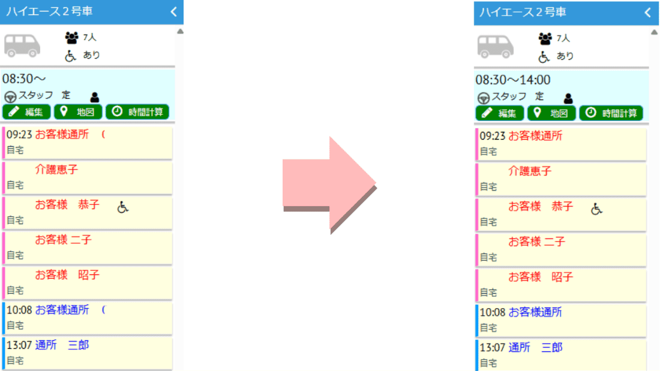Click the 08:30〜 time label in left panel

[24, 79]
